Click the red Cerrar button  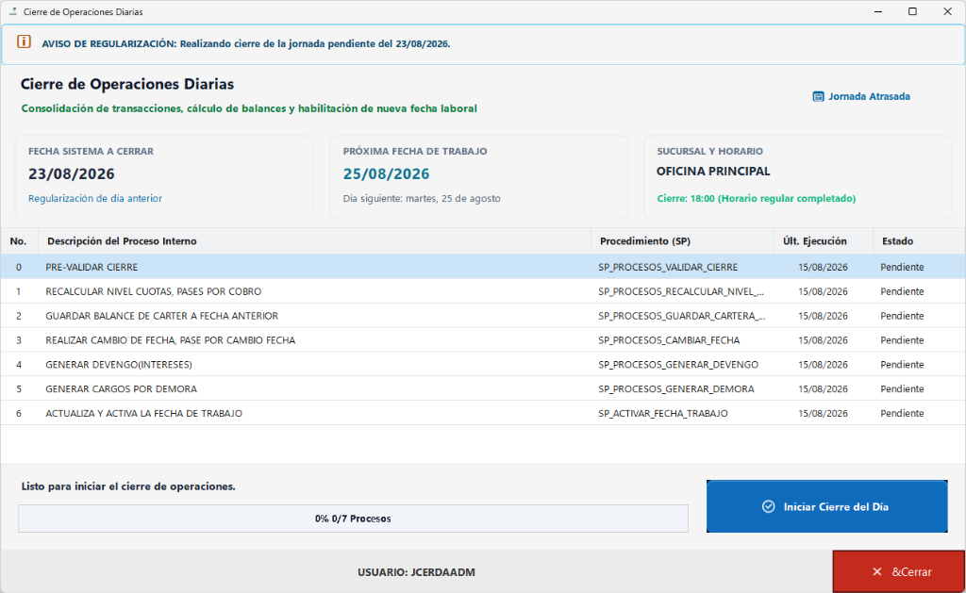point(898,571)
